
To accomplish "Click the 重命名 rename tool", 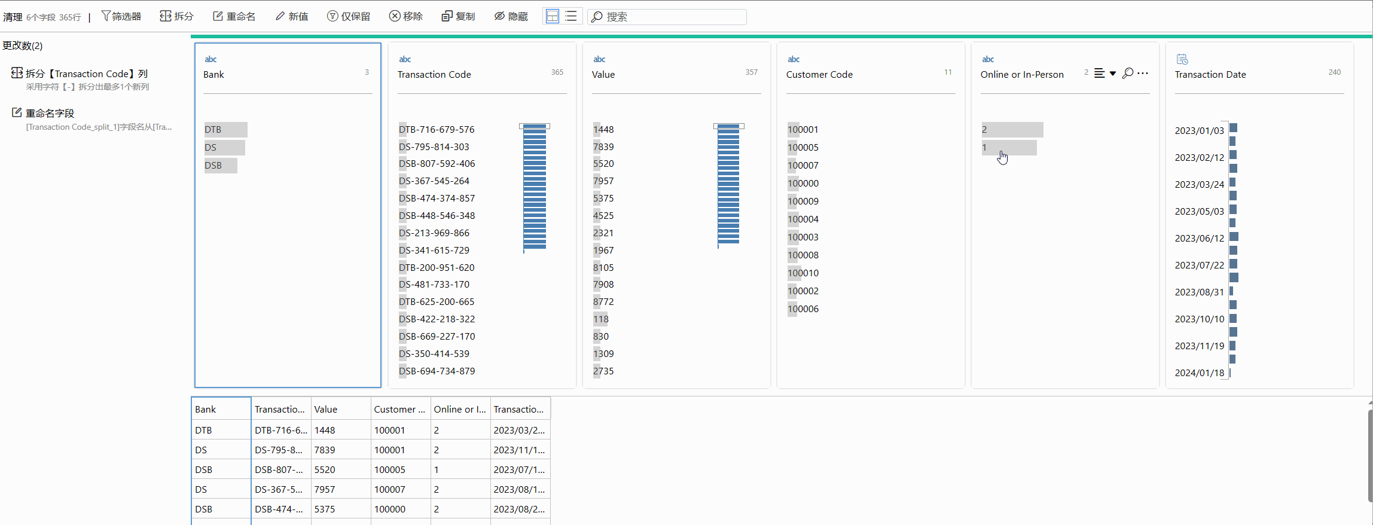I will pyautogui.click(x=234, y=16).
